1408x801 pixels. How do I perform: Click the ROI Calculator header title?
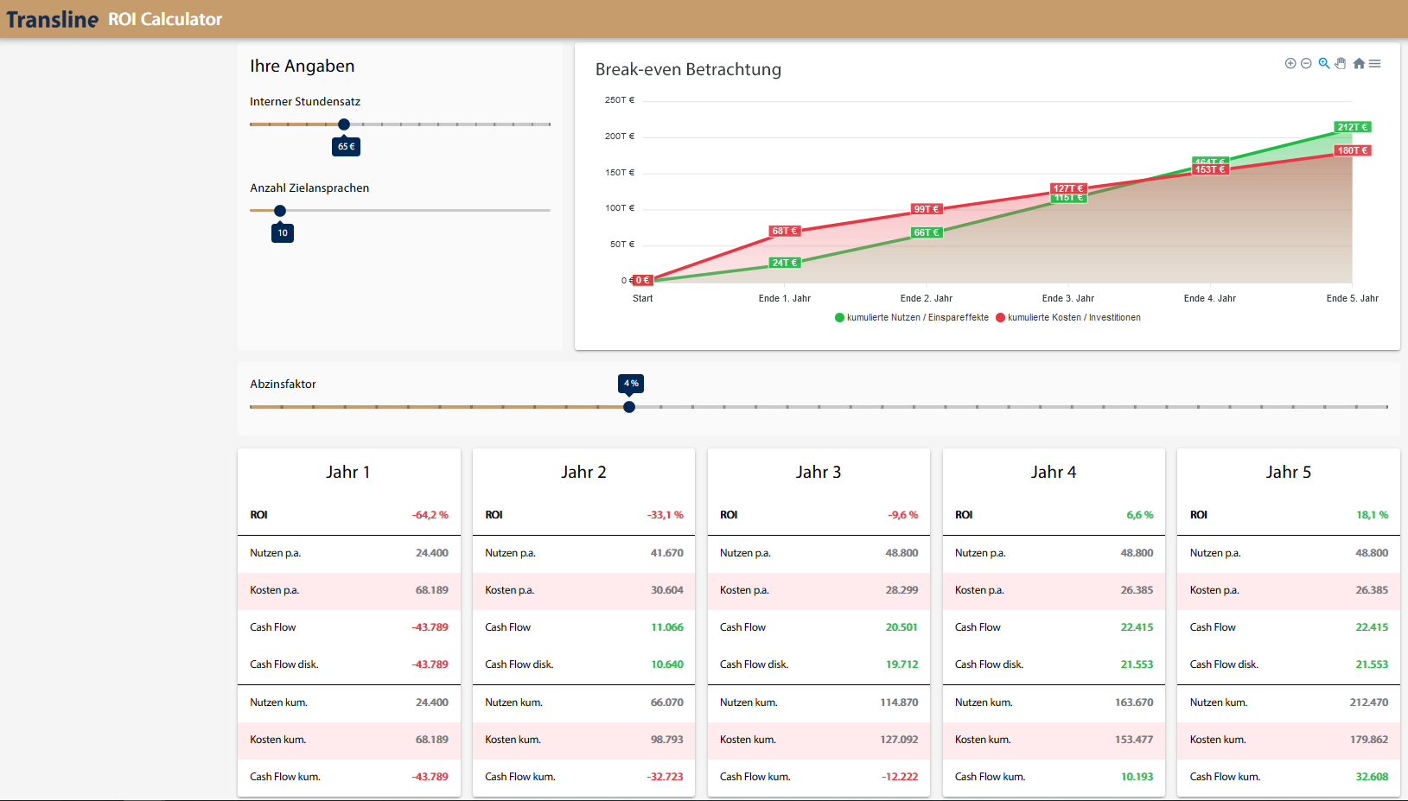[x=165, y=19]
